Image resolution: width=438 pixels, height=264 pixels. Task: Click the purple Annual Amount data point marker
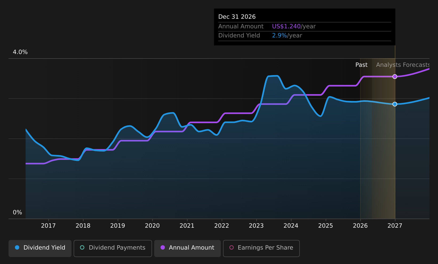pos(395,77)
